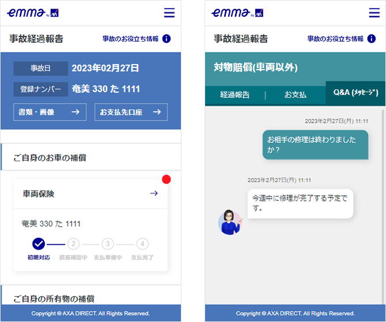The width and height of the screenshot is (386, 322).
Task: Click date 2023年02月27日
Action: [105, 68]
